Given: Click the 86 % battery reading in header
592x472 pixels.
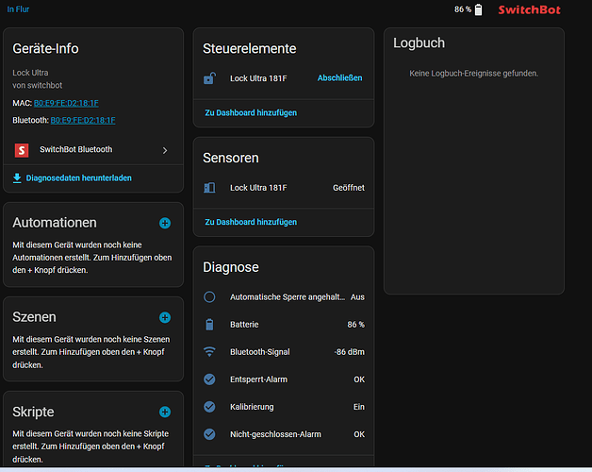Looking at the screenshot, I should [x=463, y=9].
